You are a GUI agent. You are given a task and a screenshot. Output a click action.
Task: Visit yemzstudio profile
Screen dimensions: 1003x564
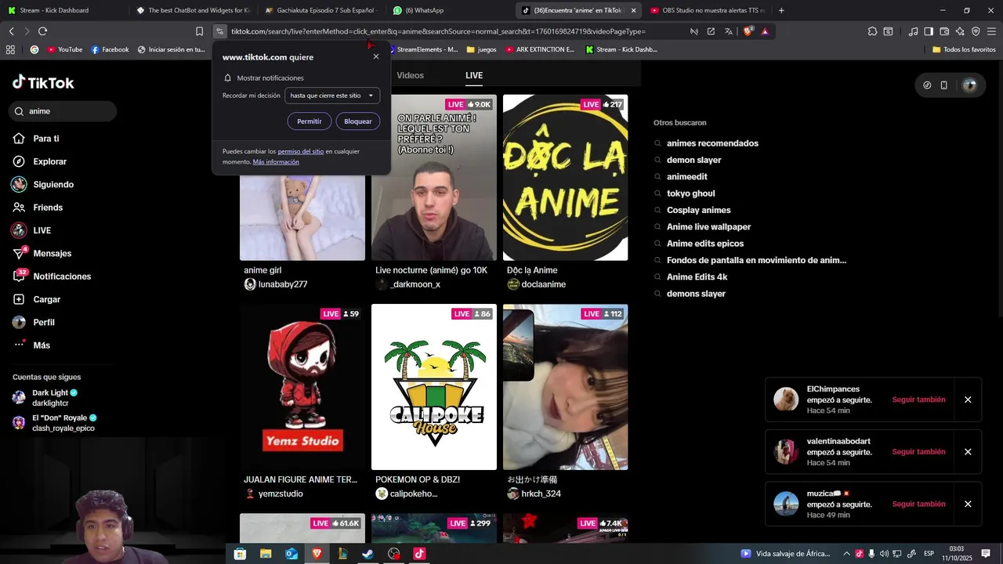[x=273, y=493]
